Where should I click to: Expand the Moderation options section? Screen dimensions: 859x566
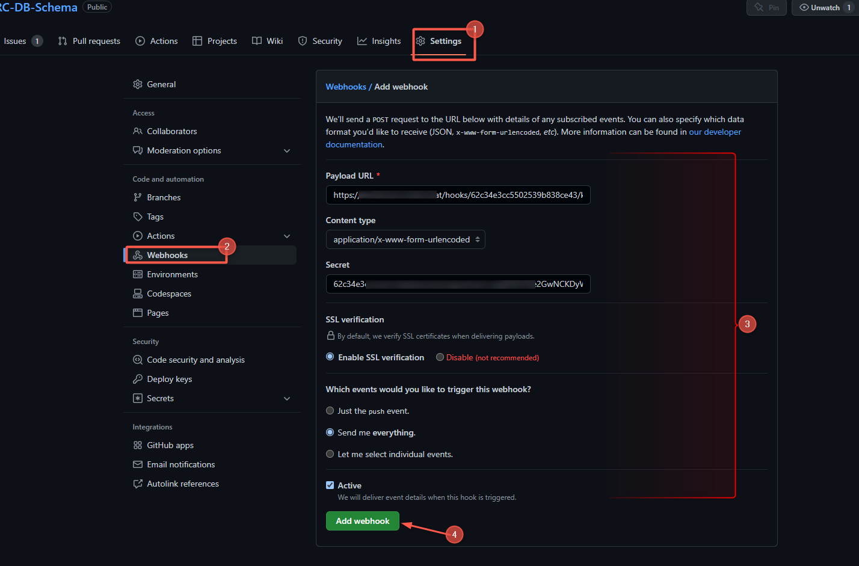287,150
